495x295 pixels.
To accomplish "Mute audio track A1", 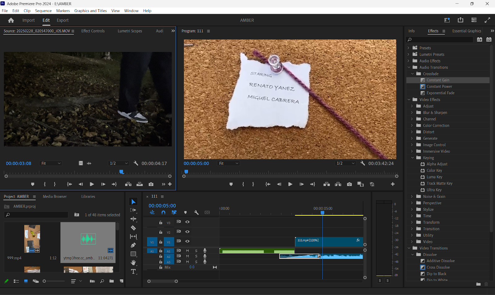I will 187,251.
